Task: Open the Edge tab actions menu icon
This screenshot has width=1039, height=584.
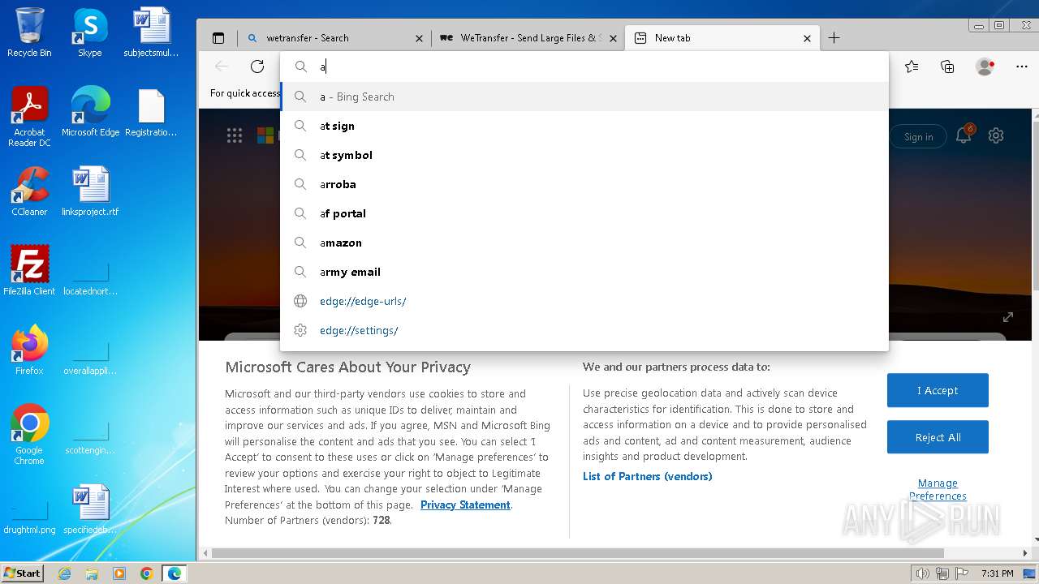Action: click(218, 38)
